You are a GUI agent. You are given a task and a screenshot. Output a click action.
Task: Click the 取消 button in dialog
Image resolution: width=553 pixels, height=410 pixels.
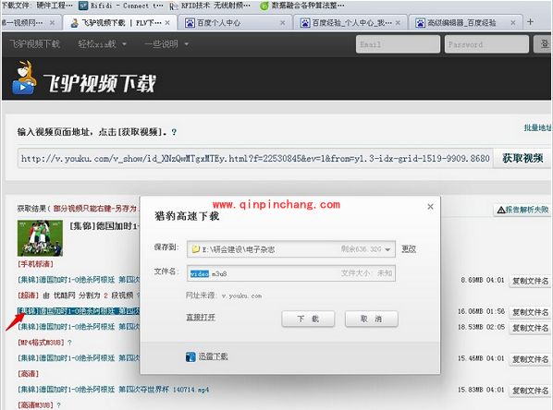(372, 320)
